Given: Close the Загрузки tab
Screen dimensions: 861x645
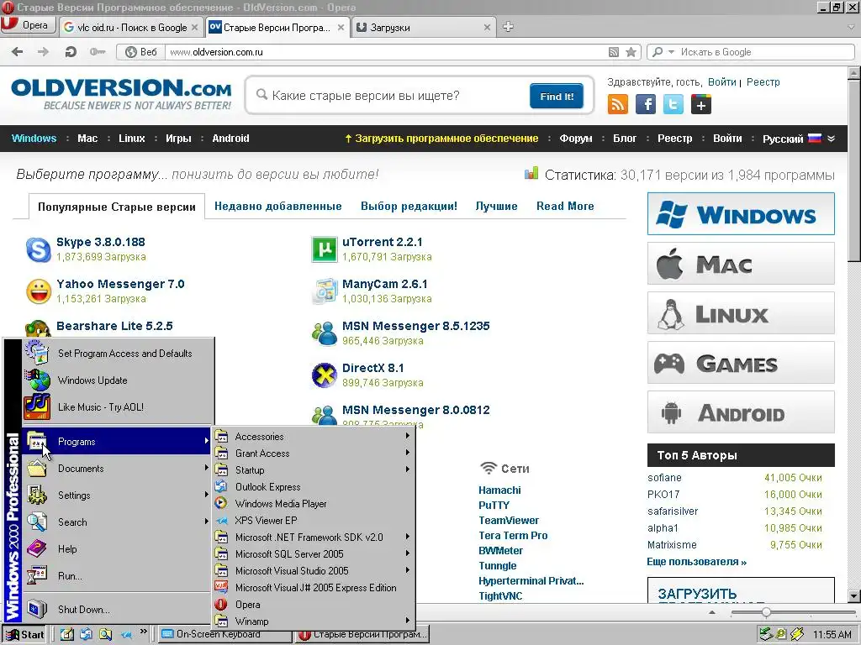Looking at the screenshot, I should 487,28.
